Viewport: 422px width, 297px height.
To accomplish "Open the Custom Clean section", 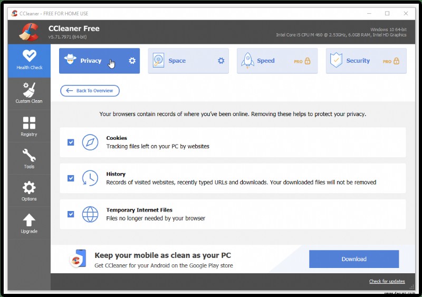I will click(x=29, y=93).
